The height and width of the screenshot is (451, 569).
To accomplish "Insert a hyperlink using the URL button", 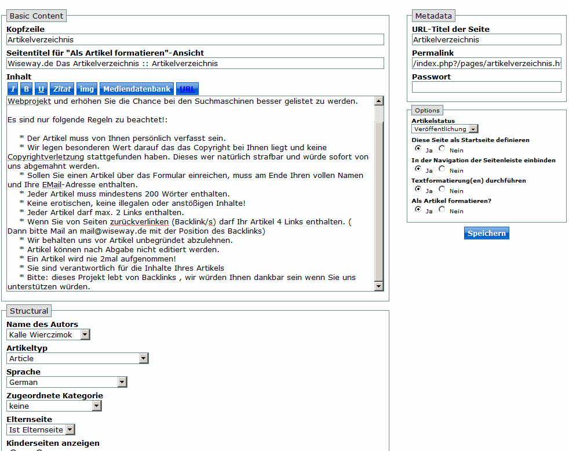I will click(187, 89).
